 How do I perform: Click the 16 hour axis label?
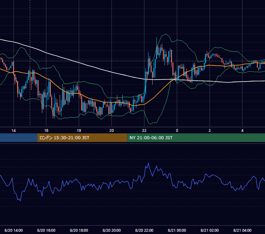[x=46, y=131]
